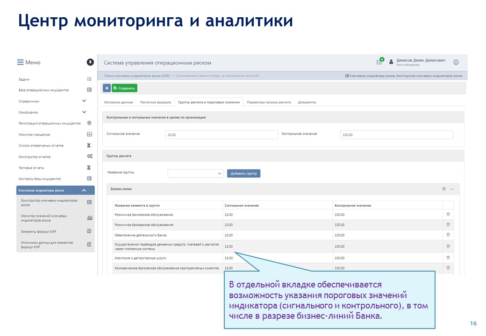
Task: Collapse the Ключевые индикаторы риска section
Action: point(84,190)
